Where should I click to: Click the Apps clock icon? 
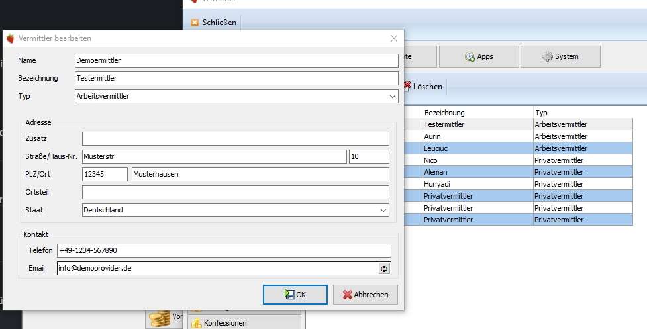tap(470, 56)
